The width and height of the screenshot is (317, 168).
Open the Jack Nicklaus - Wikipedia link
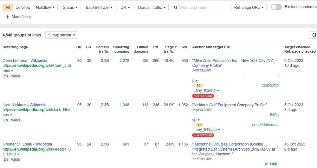[24, 105]
